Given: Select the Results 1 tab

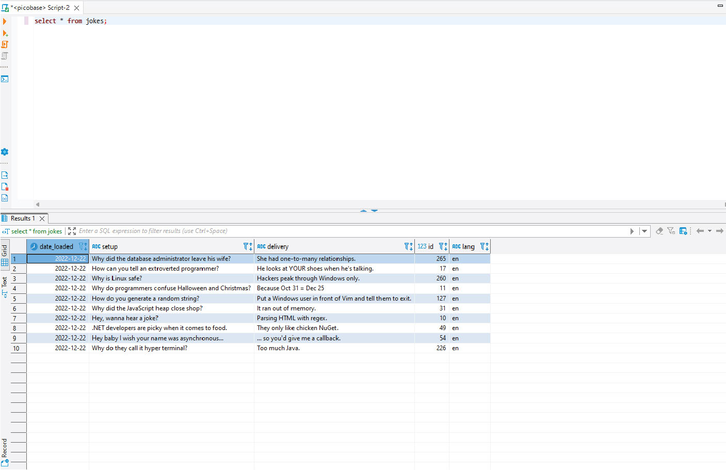Looking at the screenshot, I should click(23, 218).
